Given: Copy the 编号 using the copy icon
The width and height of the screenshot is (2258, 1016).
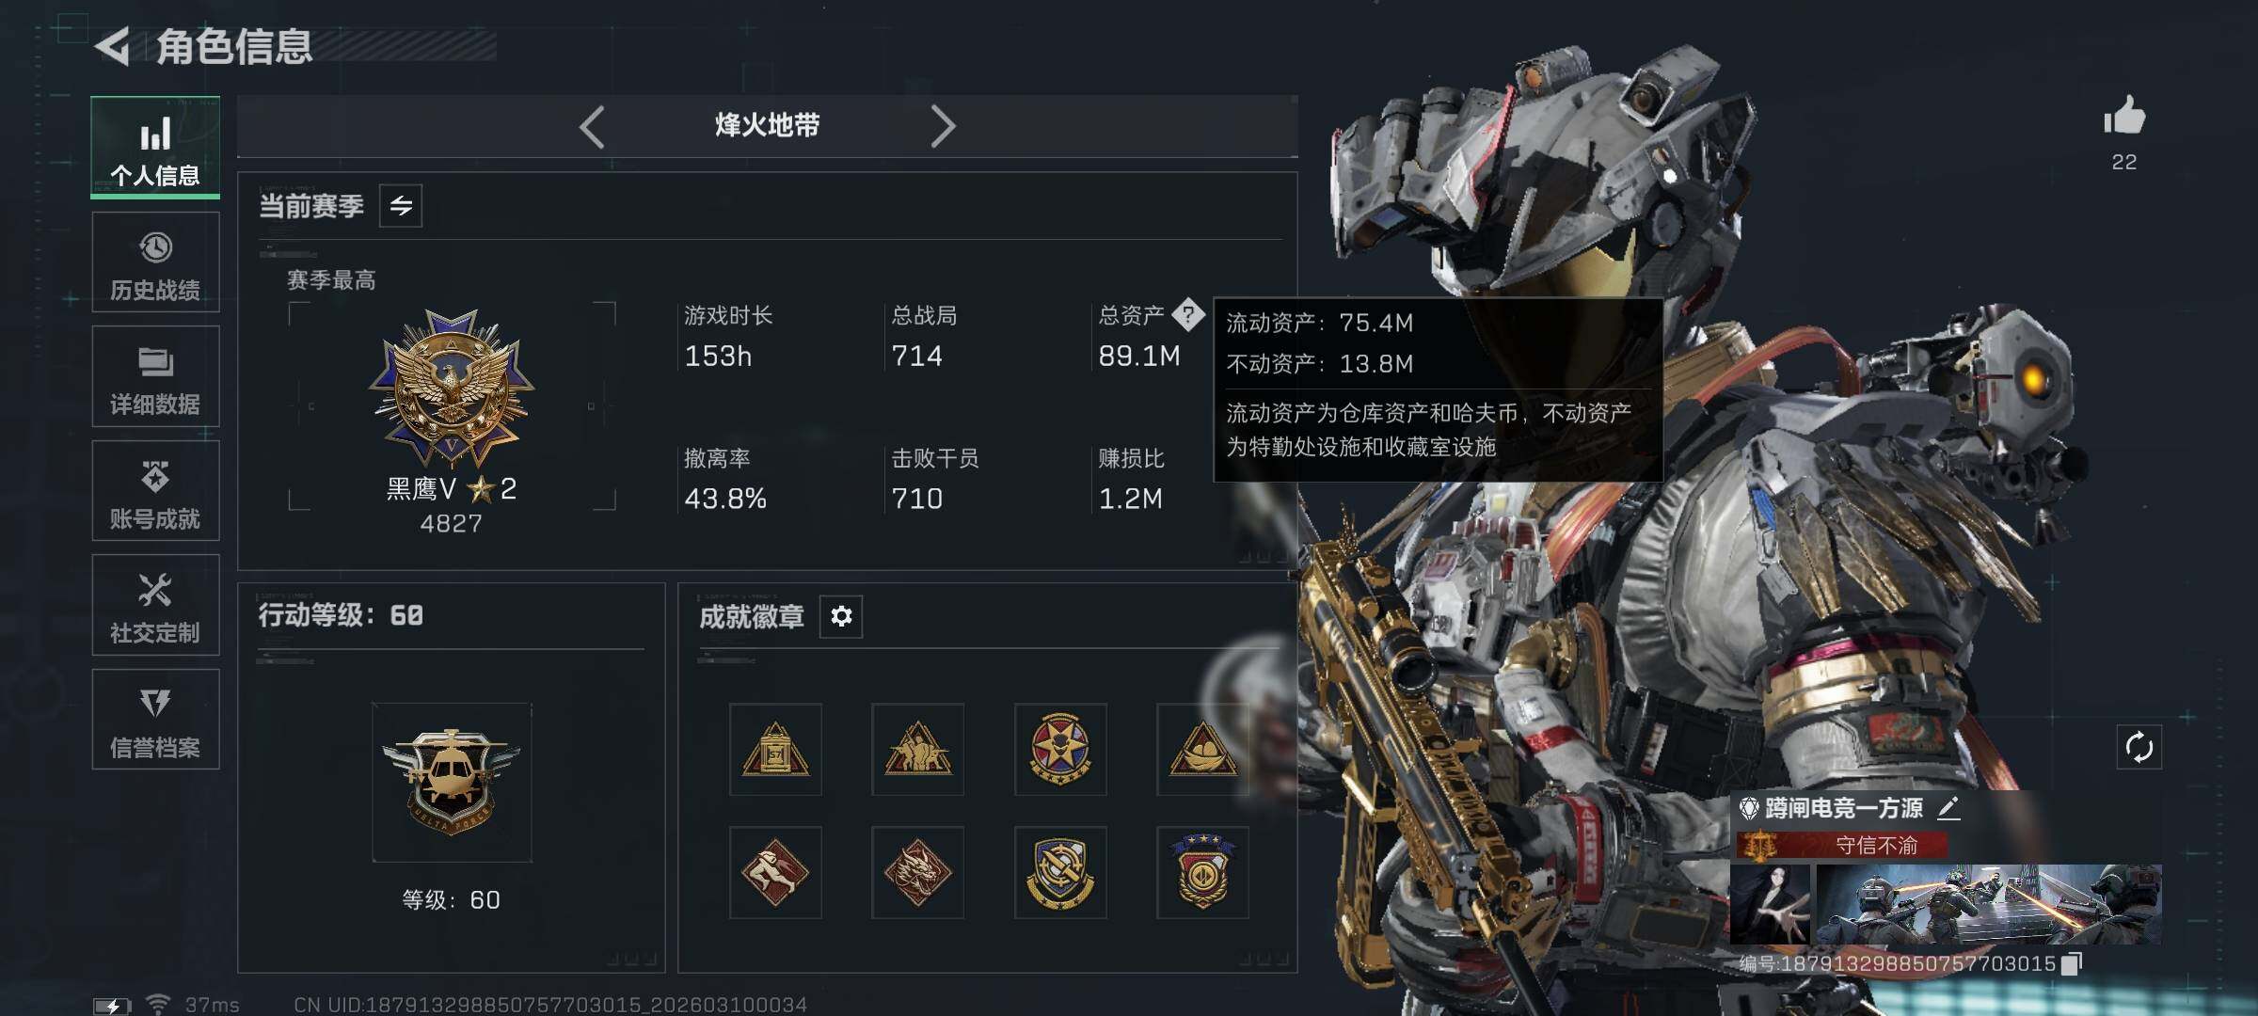Looking at the screenshot, I should point(2072,963).
